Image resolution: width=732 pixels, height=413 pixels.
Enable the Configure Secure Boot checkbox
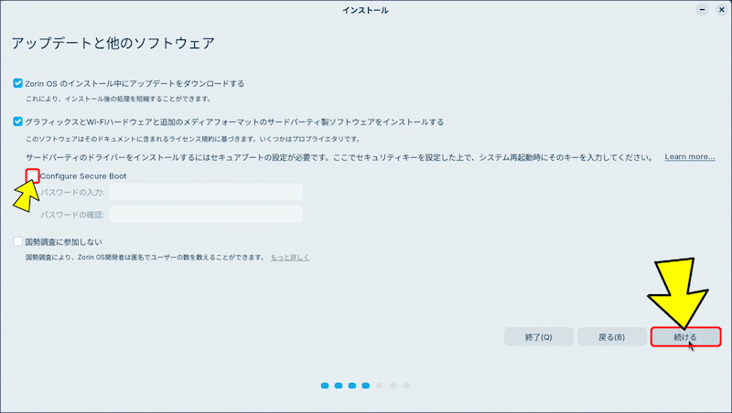[x=33, y=175]
